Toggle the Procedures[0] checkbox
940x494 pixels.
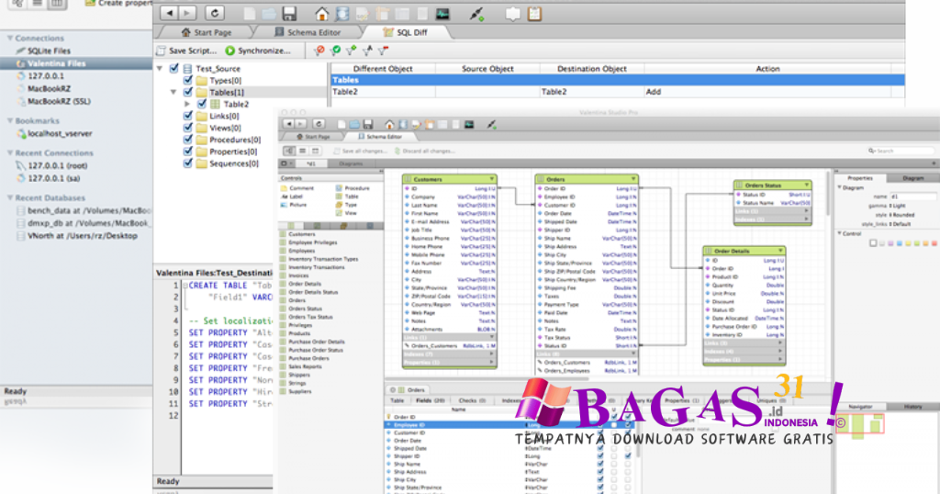(x=187, y=140)
